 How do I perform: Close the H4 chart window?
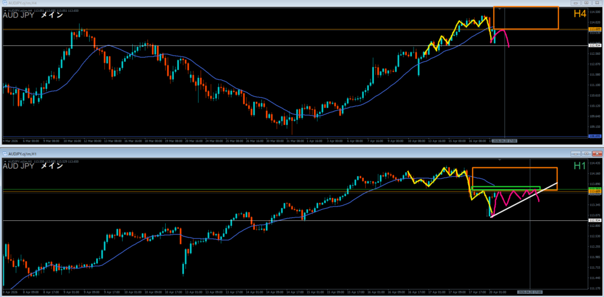[598, 4]
